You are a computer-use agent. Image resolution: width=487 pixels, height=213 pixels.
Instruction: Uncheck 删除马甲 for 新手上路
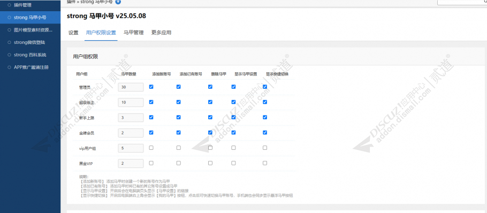click(x=210, y=117)
